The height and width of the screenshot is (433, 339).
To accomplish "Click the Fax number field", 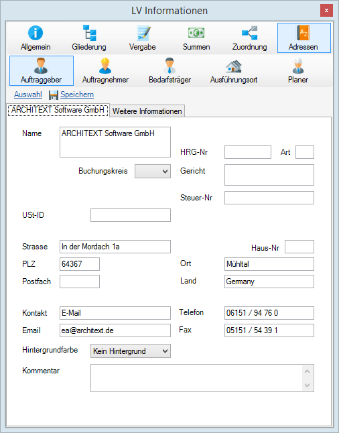I will (269, 330).
